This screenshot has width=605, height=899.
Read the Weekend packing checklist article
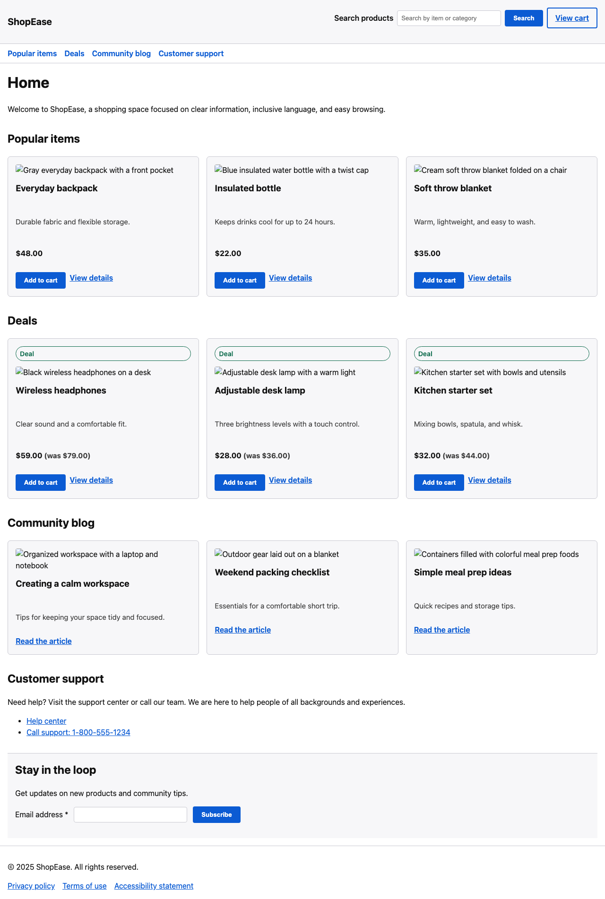(x=242, y=630)
